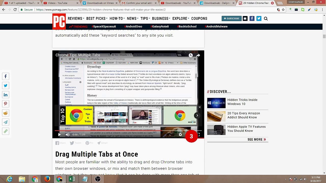Open Excel from the taskbar

[x=72, y=179]
